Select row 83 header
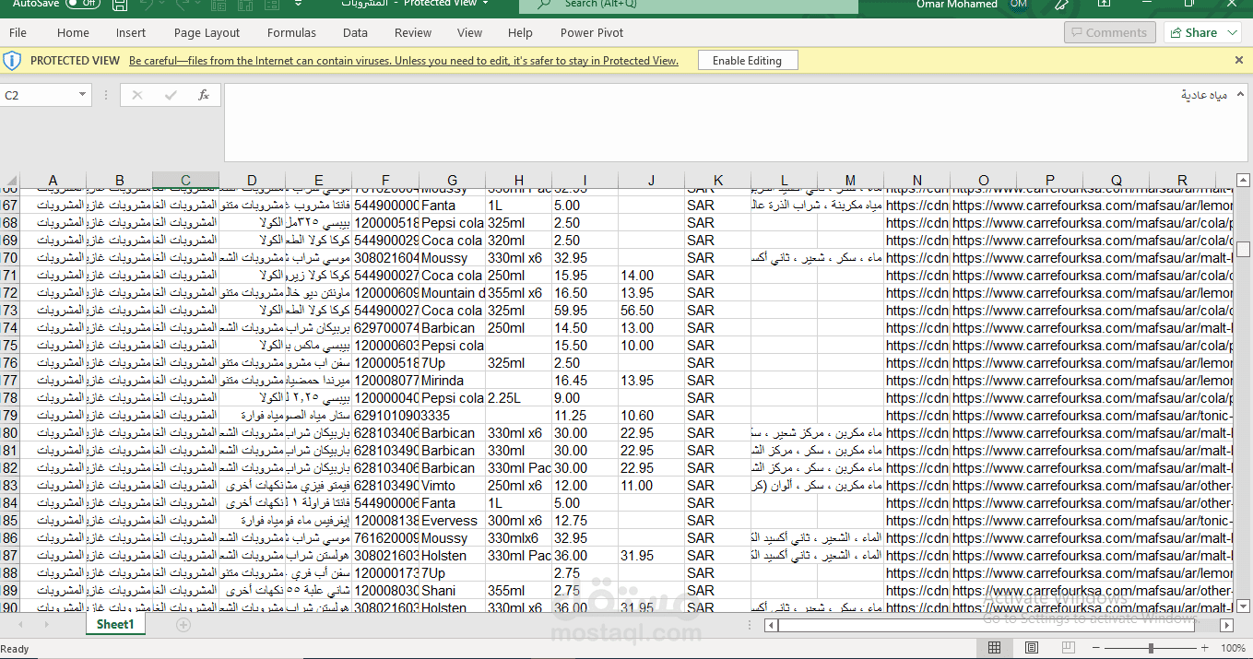This screenshot has height=659, width=1253. tap(9, 486)
